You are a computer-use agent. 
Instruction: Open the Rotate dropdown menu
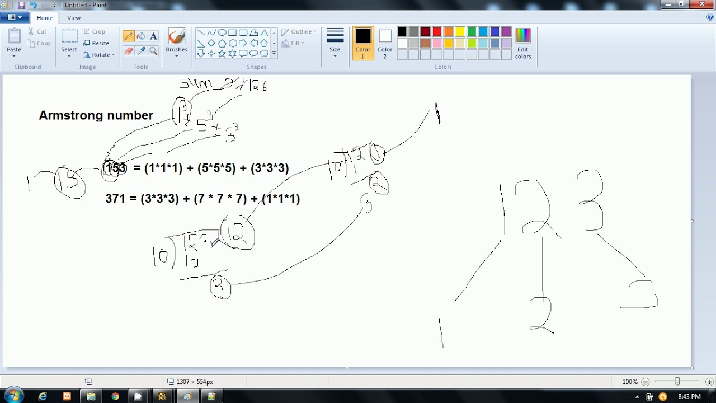pyautogui.click(x=99, y=55)
